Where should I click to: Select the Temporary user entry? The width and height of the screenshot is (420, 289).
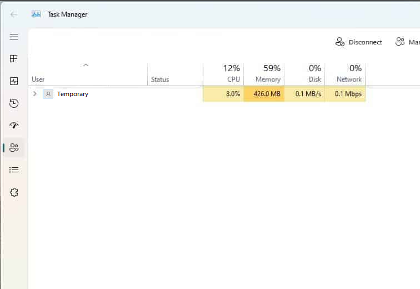[73, 94]
